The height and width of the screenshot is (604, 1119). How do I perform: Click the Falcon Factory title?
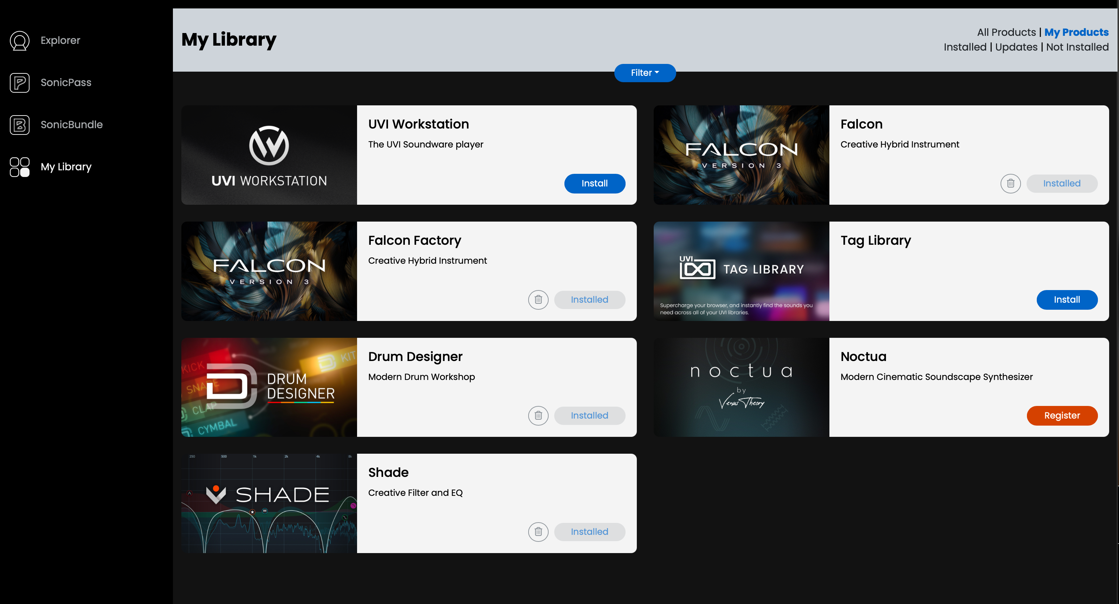pyautogui.click(x=414, y=241)
